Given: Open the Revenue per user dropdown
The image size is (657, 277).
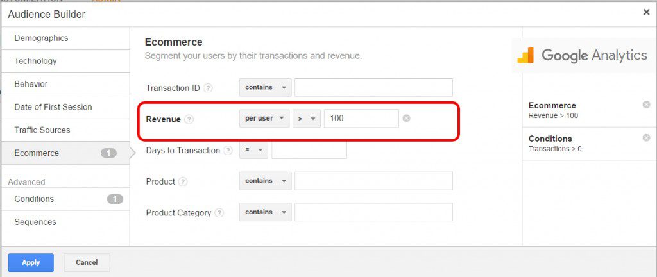Looking at the screenshot, I should tap(264, 119).
